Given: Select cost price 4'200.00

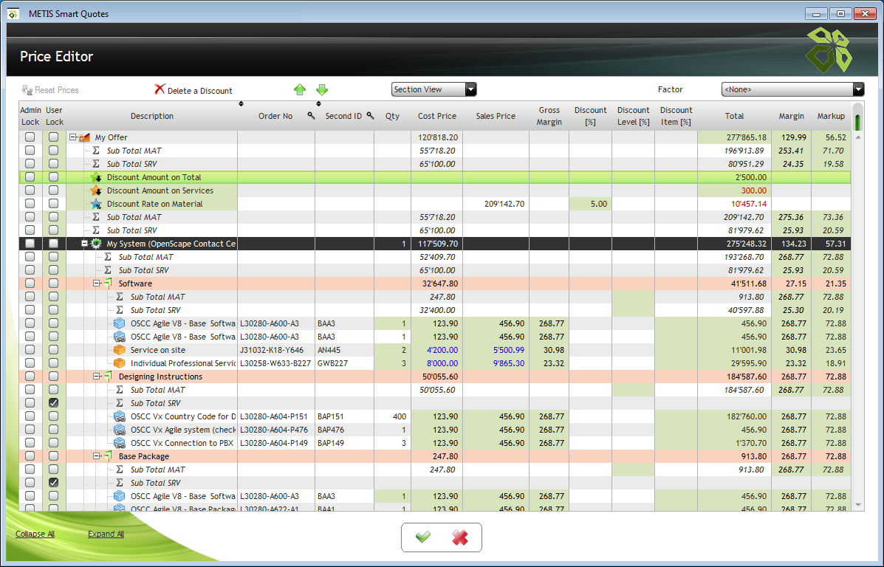Looking at the screenshot, I should [437, 350].
